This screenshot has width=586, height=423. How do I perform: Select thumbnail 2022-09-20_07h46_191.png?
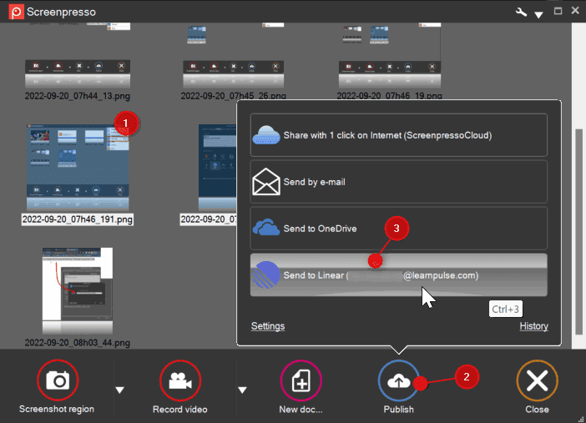pos(78,167)
